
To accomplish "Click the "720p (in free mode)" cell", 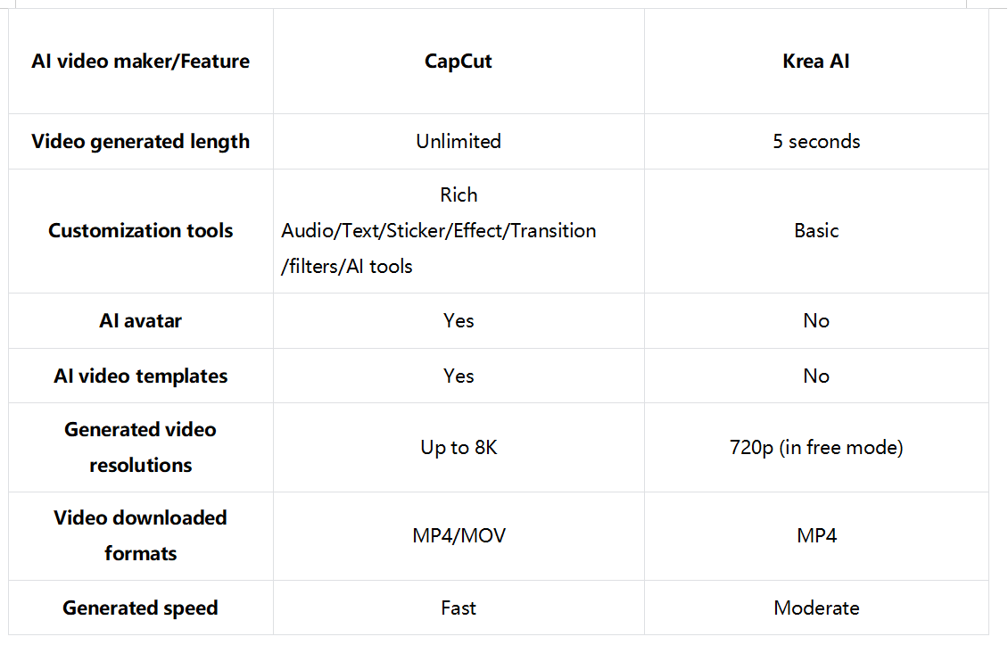I will pyautogui.click(x=816, y=448).
